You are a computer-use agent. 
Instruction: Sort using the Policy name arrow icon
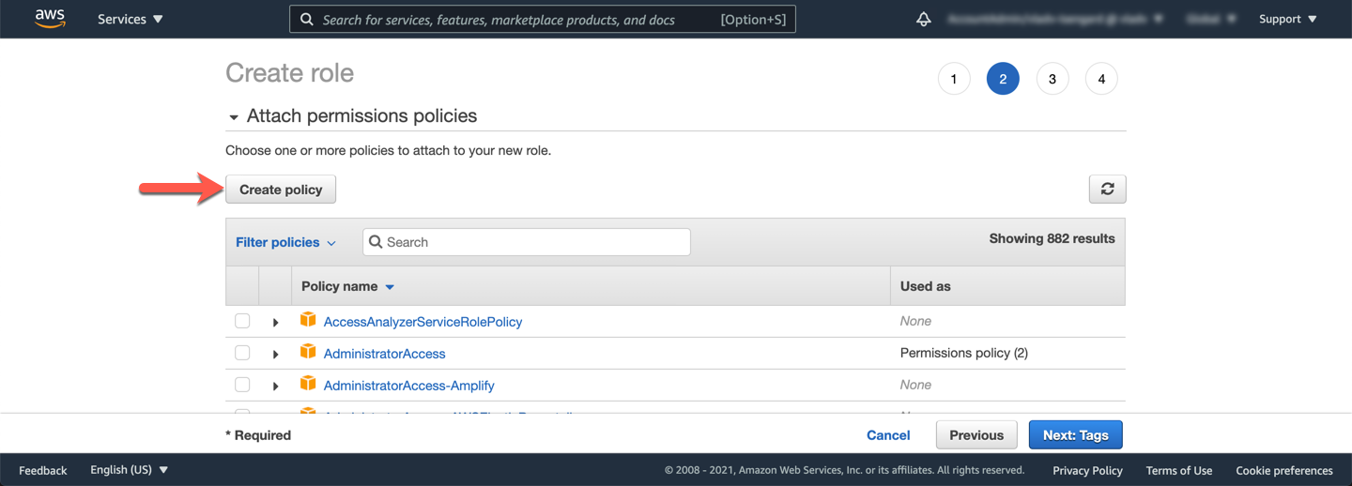(390, 287)
